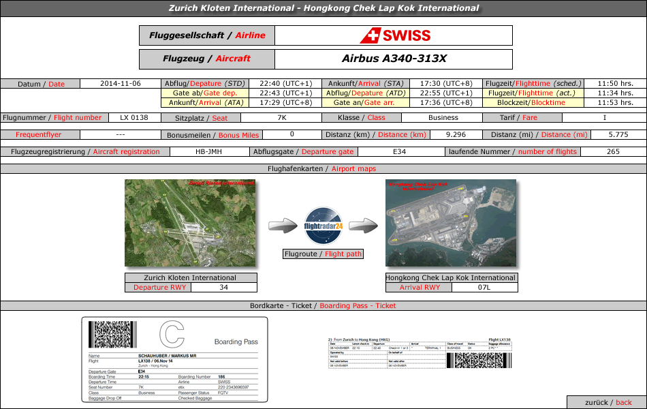Screen dimensions: 647x409
Task: Click the Abflugsgate / Departure gate label
Action: 303,151
